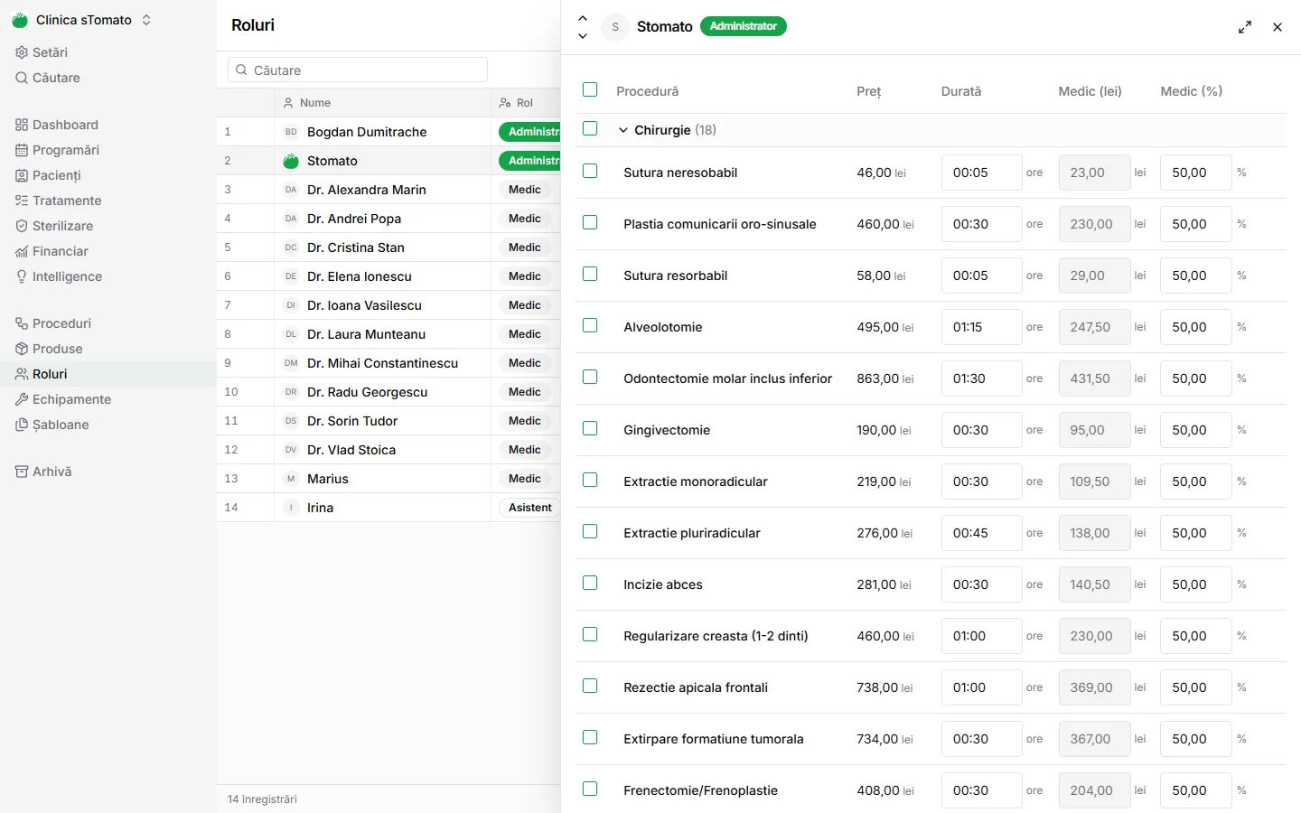Go to previous record with up chevron
The image size is (1301, 813).
coord(583,18)
